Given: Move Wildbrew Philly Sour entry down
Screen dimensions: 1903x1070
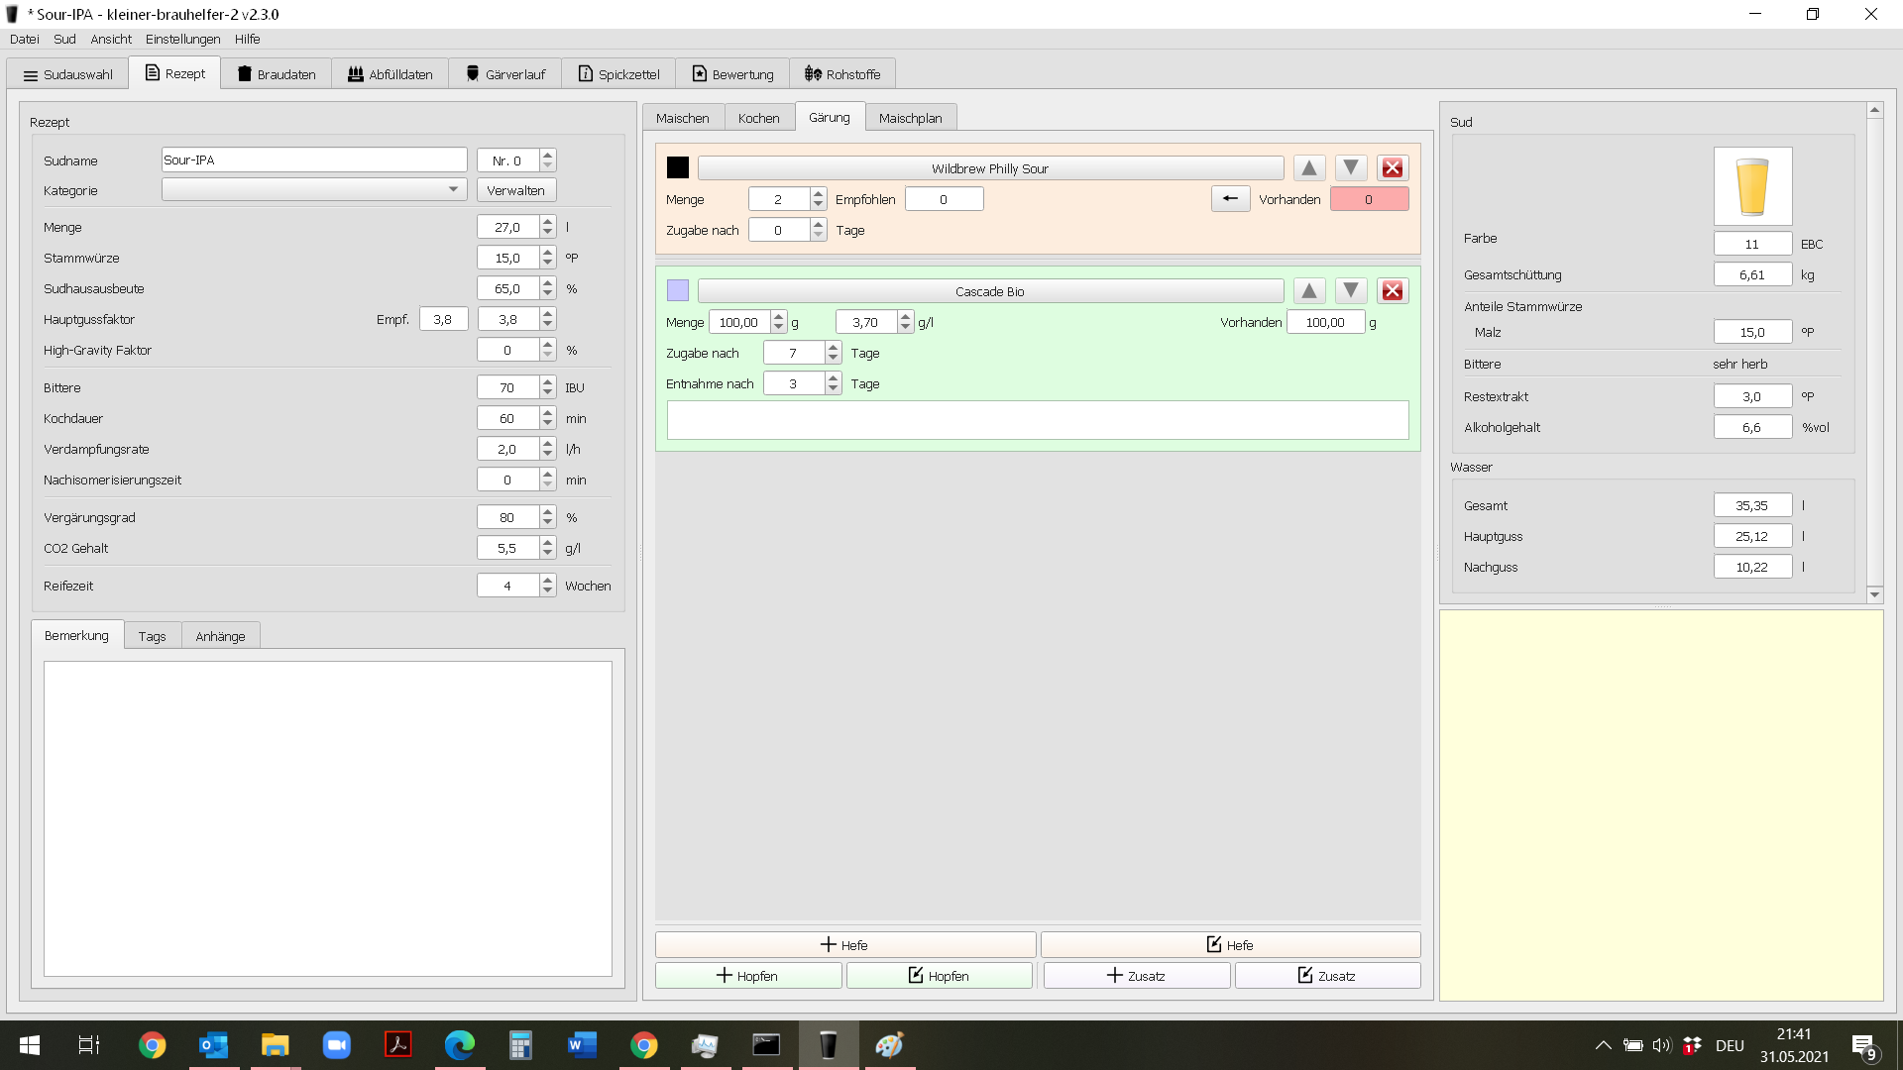Looking at the screenshot, I should point(1350,168).
